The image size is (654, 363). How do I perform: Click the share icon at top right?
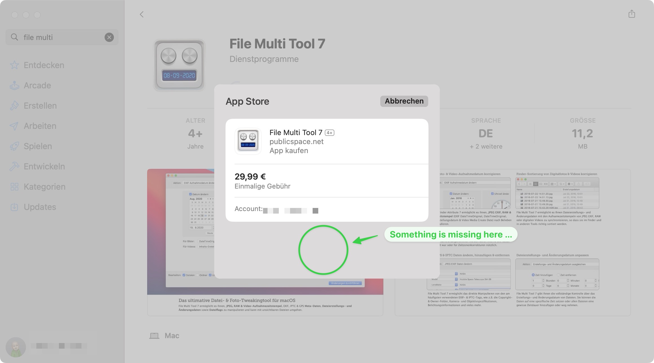pyautogui.click(x=631, y=14)
